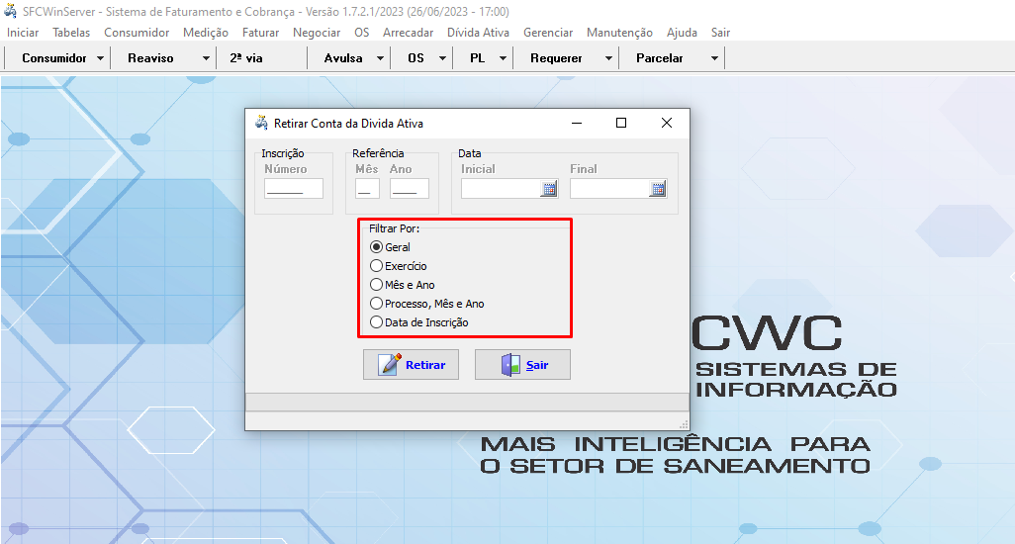This screenshot has width=1015, height=544.
Task: Expand the Reaviso toolbar dropdown arrow
Action: click(206, 58)
